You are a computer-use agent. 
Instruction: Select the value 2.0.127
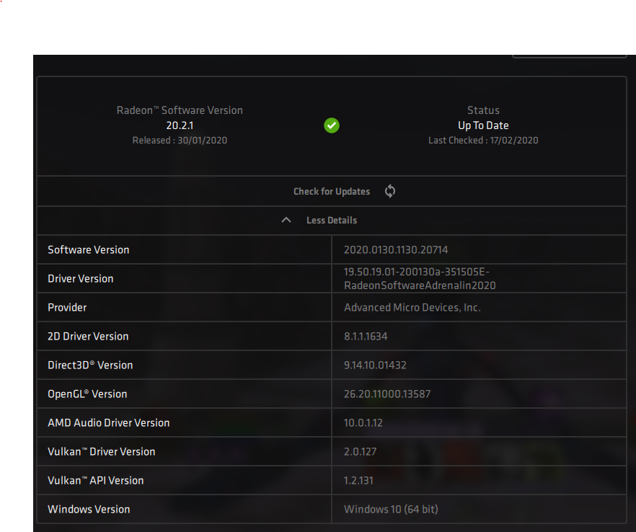tap(360, 451)
